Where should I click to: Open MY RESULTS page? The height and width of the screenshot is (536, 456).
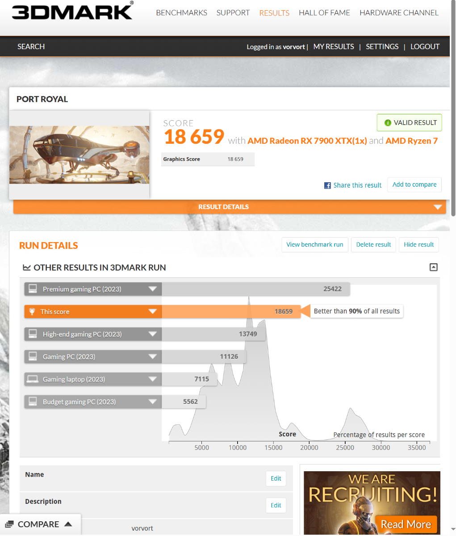tap(334, 46)
